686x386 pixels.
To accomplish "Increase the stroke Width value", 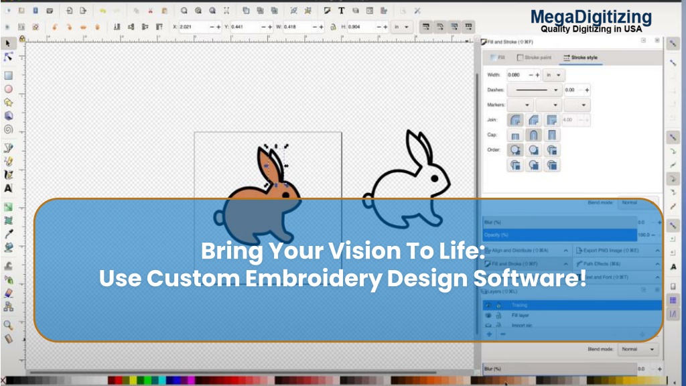I will coord(538,75).
